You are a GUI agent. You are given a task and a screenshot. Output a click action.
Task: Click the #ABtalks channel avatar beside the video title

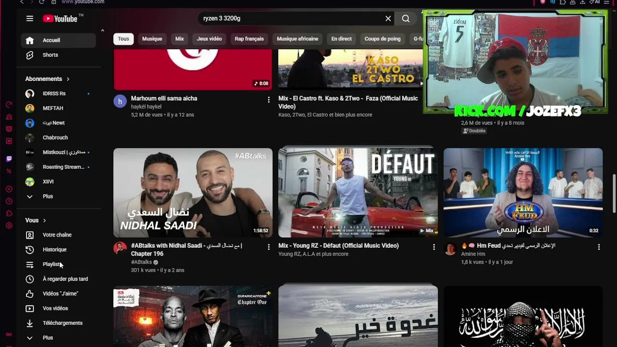120,248
